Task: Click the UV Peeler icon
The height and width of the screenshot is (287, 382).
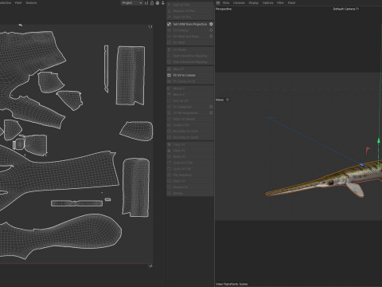Action: click(170, 49)
